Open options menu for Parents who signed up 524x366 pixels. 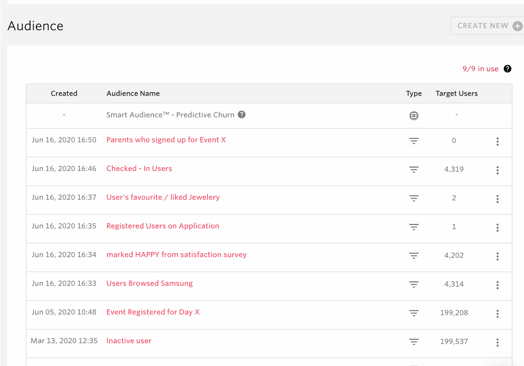pyautogui.click(x=497, y=142)
